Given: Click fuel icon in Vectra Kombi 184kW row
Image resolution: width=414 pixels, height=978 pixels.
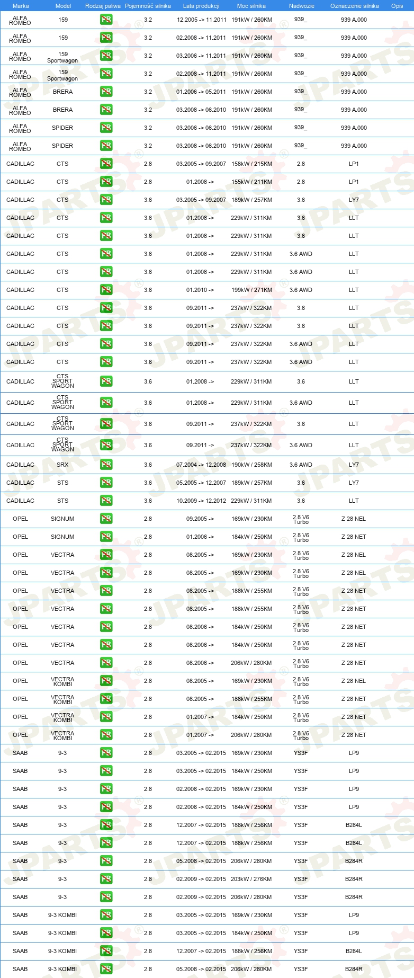Looking at the screenshot, I should point(106,717).
